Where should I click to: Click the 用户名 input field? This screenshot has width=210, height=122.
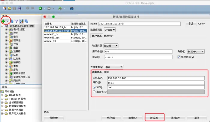(139, 51)
